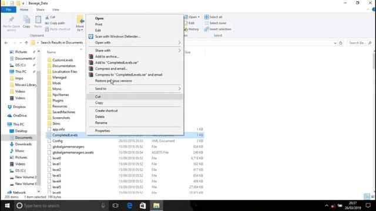
Task: Click Select none in ribbon
Action: coord(215,23)
